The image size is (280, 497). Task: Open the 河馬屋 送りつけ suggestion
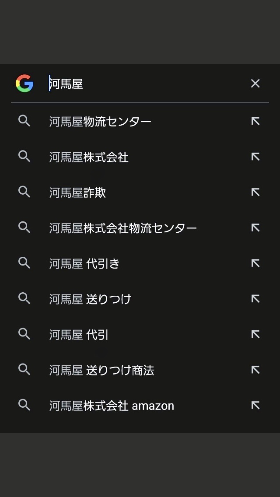pyautogui.click(x=89, y=298)
